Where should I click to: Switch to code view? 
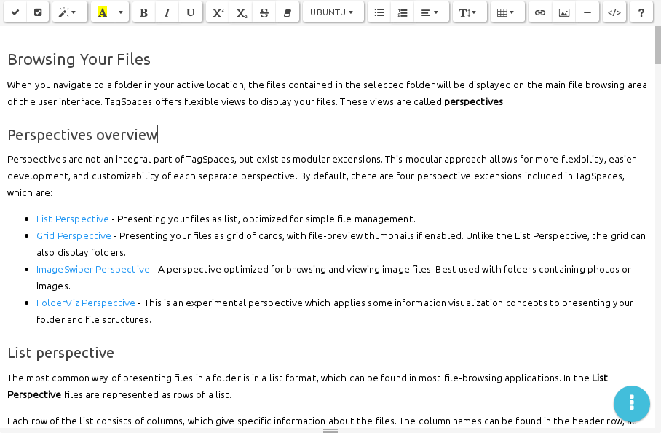coord(614,12)
